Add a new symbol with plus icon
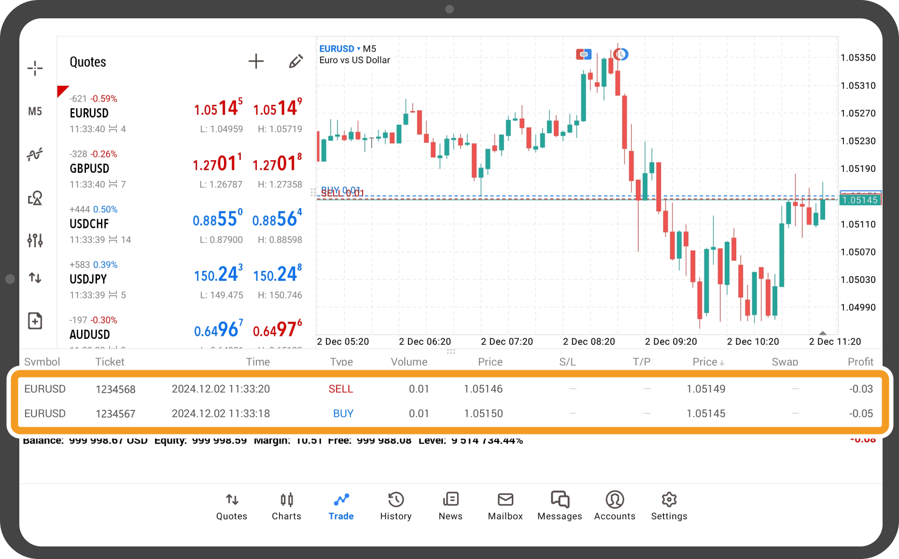 (256, 61)
